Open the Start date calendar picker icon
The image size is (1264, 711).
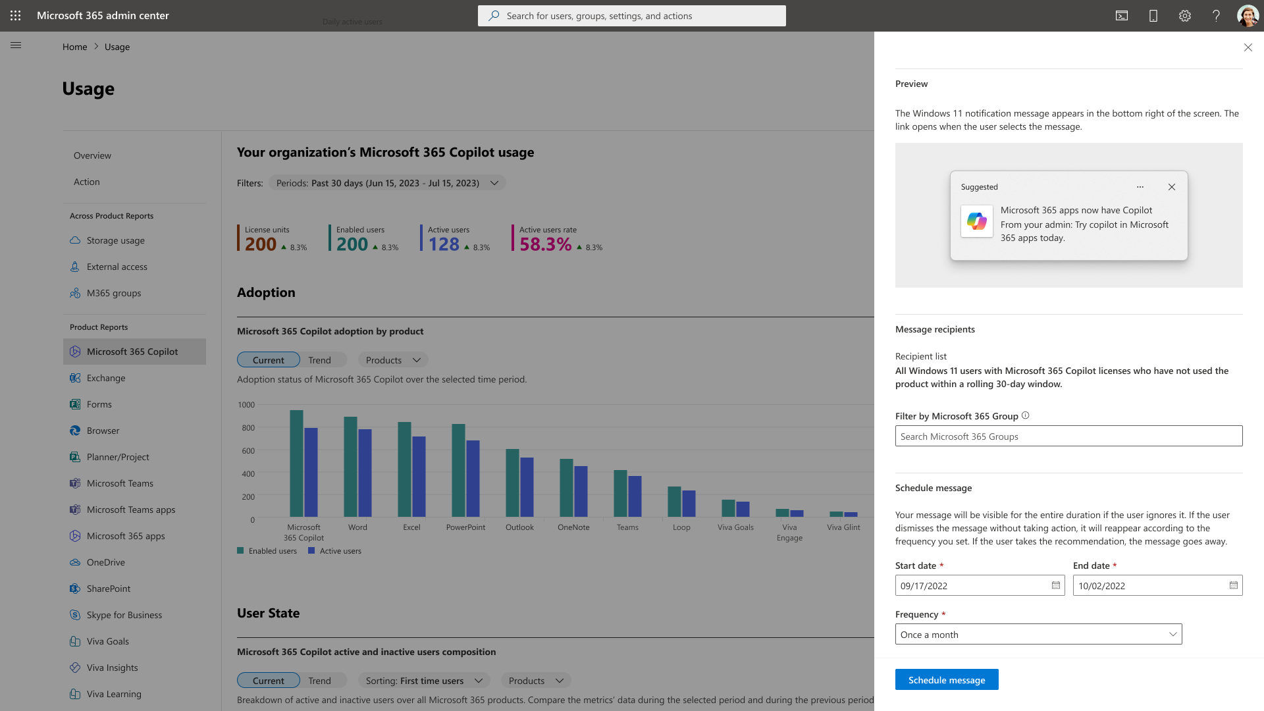point(1056,585)
